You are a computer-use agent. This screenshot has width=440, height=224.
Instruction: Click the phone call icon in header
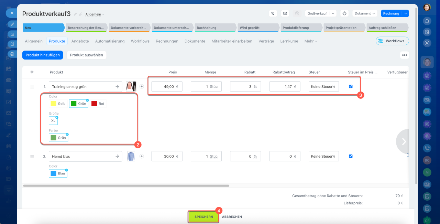pyautogui.click(x=273, y=13)
